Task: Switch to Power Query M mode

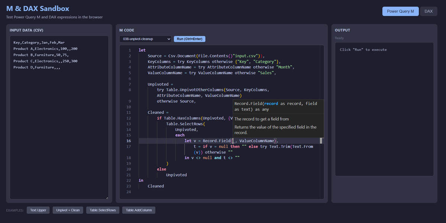Action: coord(400,11)
